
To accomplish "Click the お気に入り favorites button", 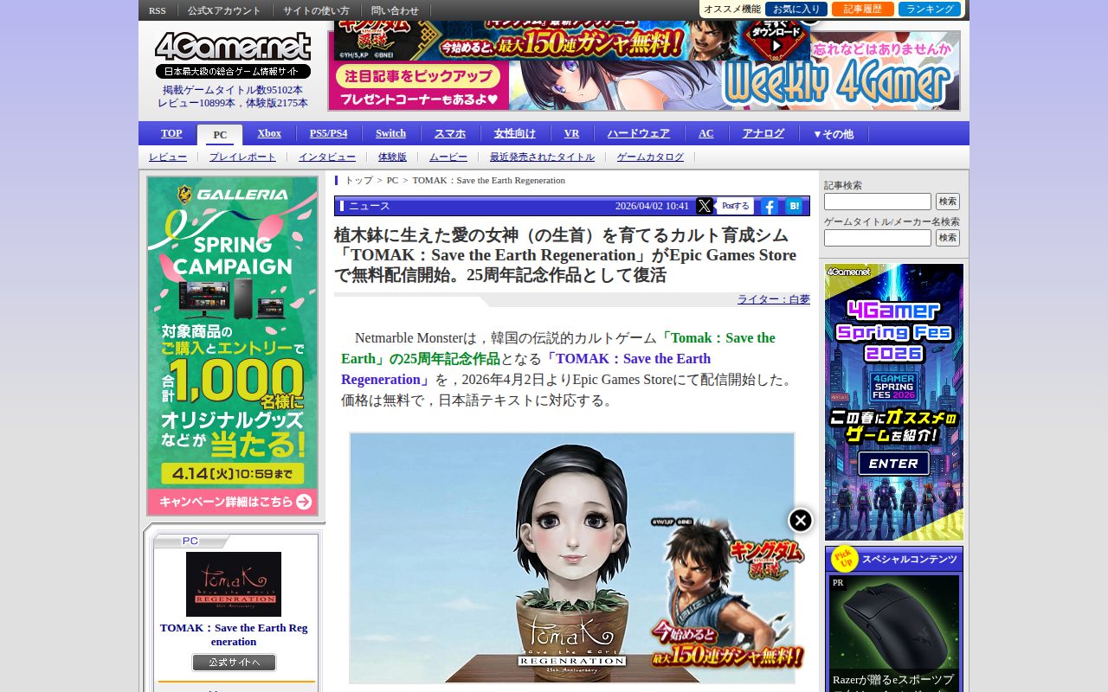I will 796,10.
